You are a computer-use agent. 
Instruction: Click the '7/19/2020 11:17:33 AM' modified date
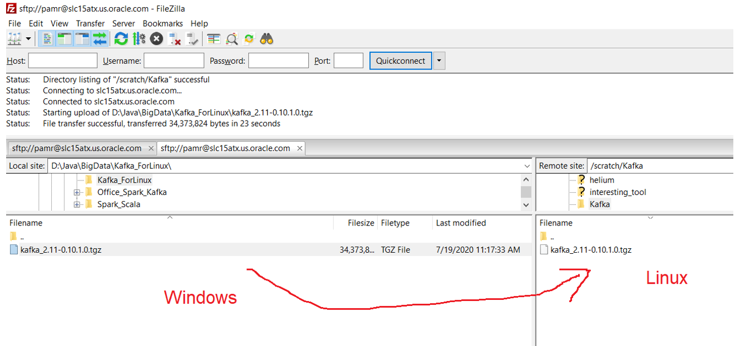point(478,250)
